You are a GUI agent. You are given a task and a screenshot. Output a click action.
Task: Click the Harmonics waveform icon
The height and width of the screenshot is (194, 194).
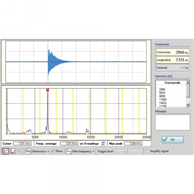point(28,151)
